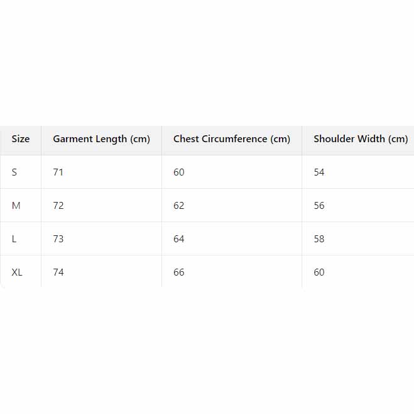The height and width of the screenshot is (414, 414).
Task: Click chest circumference value 64
Action: pyautogui.click(x=179, y=239)
